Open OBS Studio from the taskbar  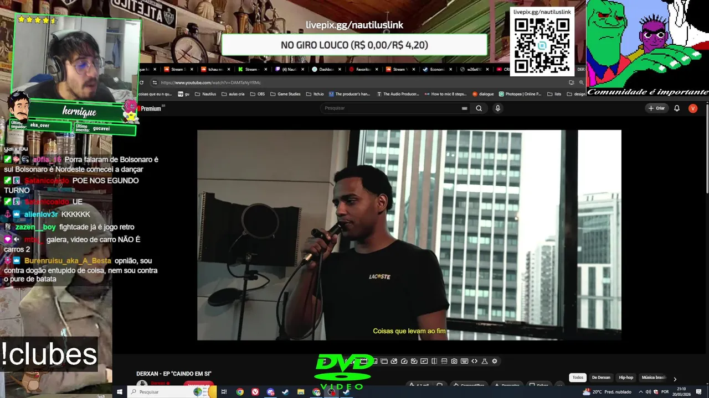coord(331,392)
